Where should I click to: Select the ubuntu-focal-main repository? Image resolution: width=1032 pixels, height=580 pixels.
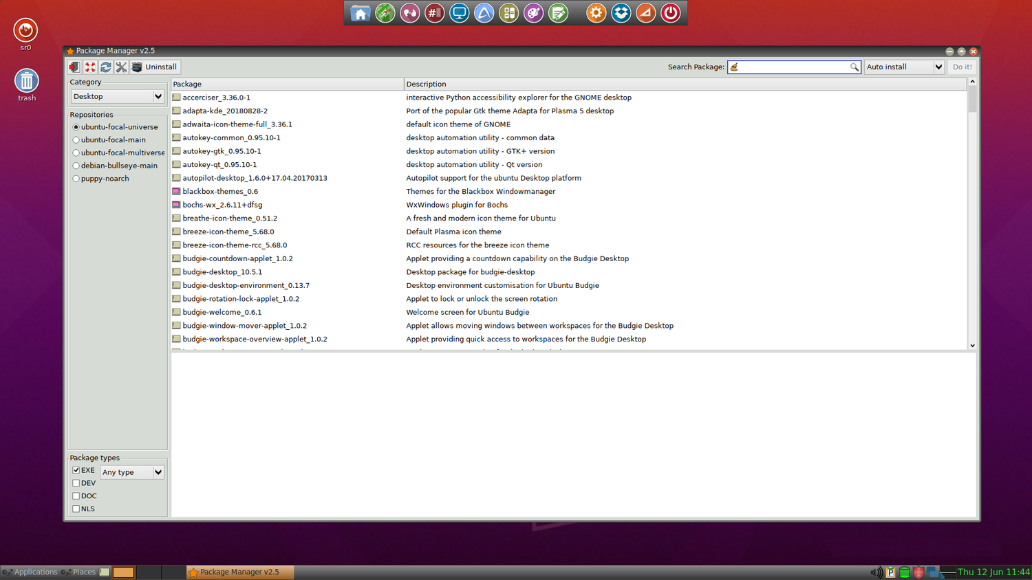109,140
